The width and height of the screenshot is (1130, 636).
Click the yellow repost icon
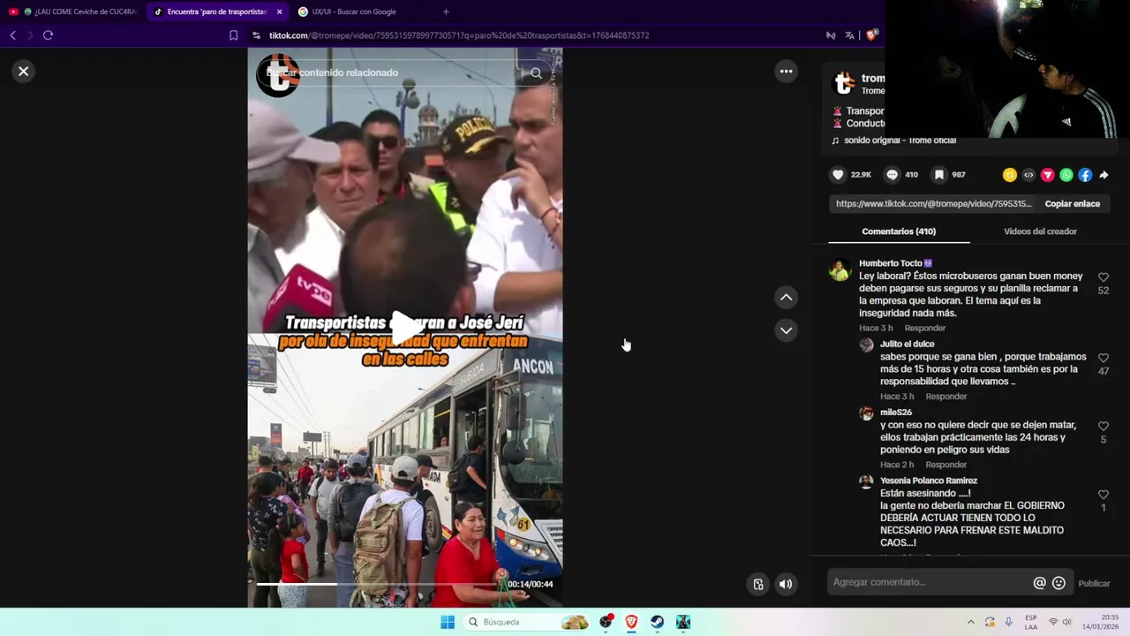(x=1009, y=175)
